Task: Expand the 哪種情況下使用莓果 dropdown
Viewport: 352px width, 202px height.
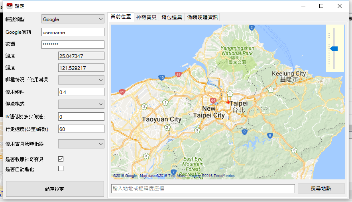Action: [x=81, y=80]
